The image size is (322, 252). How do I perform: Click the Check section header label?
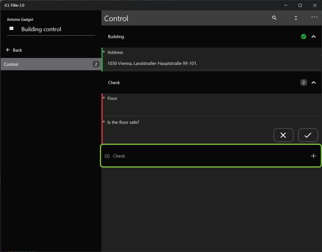[114, 83]
